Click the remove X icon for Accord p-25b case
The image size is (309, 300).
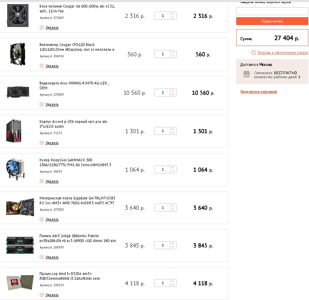[x=42, y=143]
